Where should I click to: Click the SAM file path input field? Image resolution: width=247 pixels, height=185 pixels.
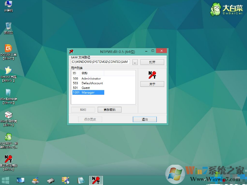tap(101, 62)
